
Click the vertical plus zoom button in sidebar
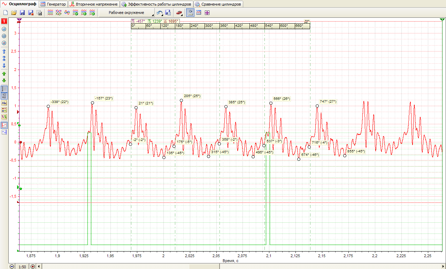(4, 43)
